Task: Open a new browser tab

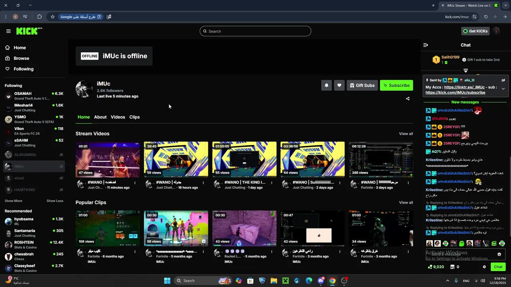Action: point(433,5)
